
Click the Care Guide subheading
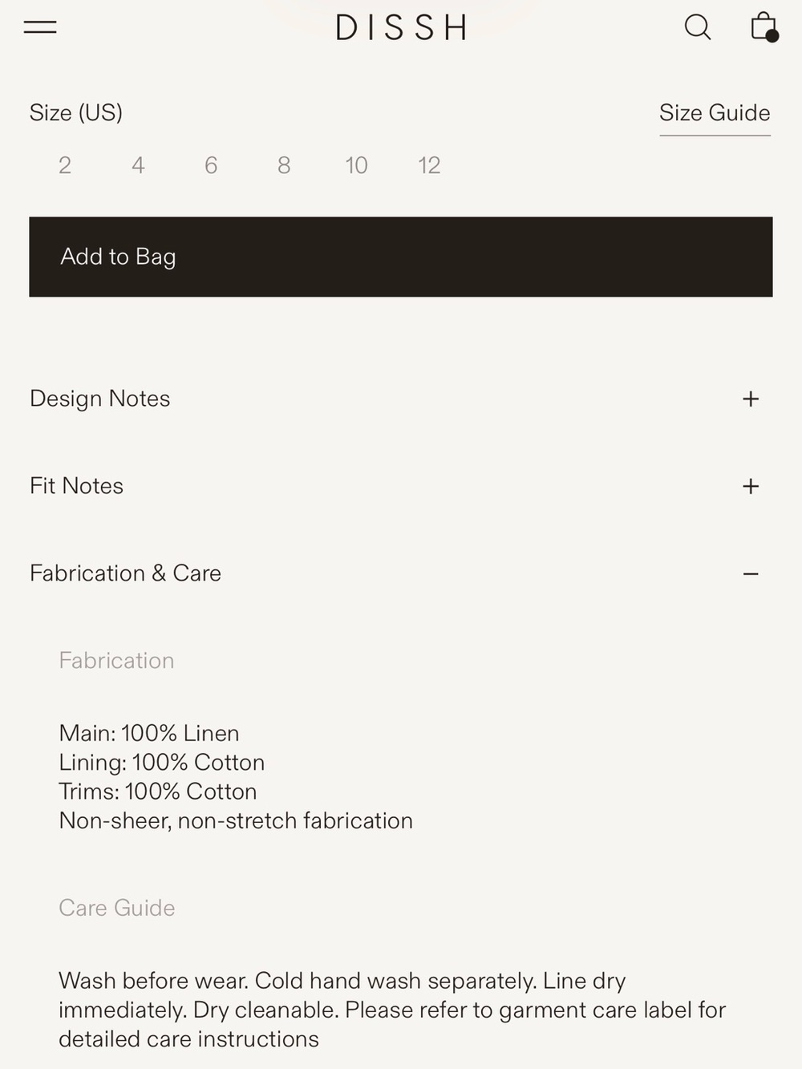tap(117, 908)
